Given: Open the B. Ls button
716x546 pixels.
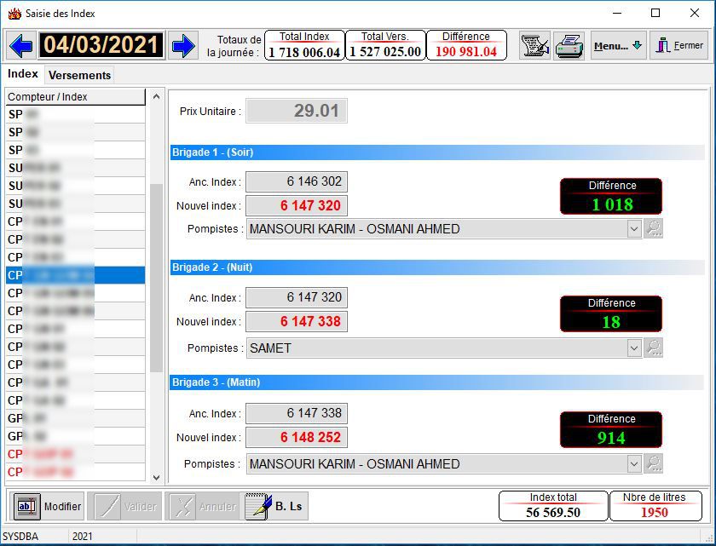Looking at the screenshot, I should [274, 506].
